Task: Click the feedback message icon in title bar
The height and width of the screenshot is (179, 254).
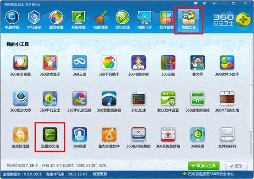Action: tap(196, 3)
